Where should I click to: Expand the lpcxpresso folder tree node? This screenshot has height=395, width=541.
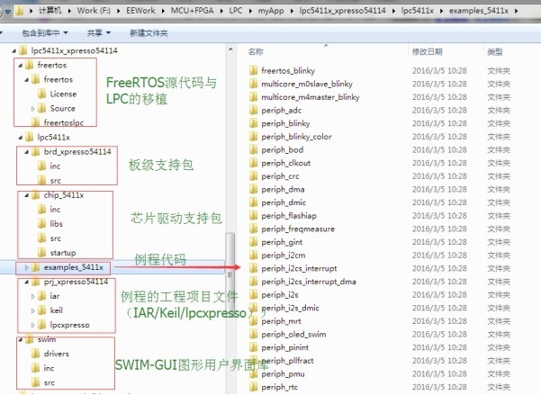click(32, 325)
